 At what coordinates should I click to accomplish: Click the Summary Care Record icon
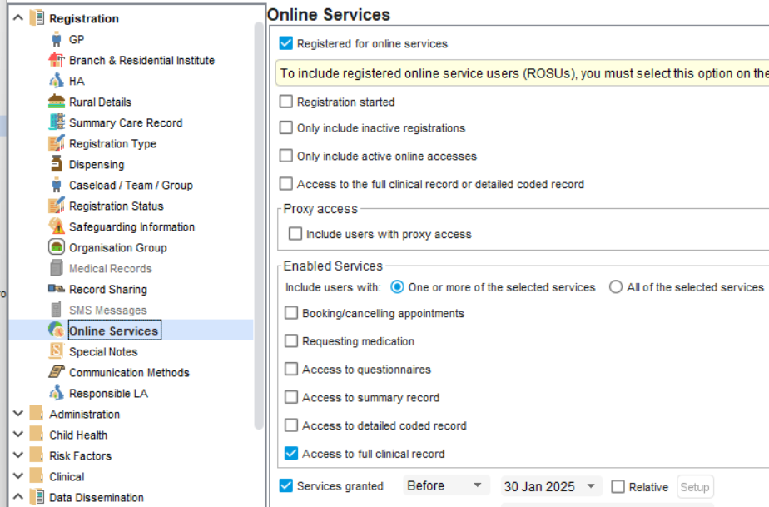[x=57, y=122]
